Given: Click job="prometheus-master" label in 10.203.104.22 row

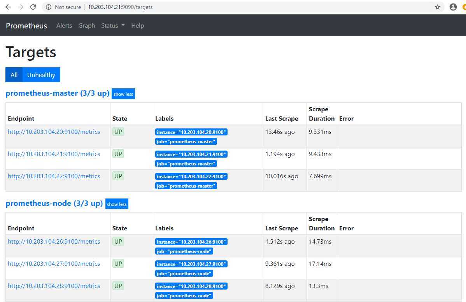Looking at the screenshot, I should (186, 186).
